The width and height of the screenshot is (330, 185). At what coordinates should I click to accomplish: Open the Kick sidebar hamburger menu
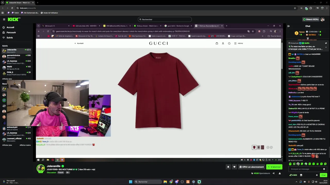pos(4,19)
